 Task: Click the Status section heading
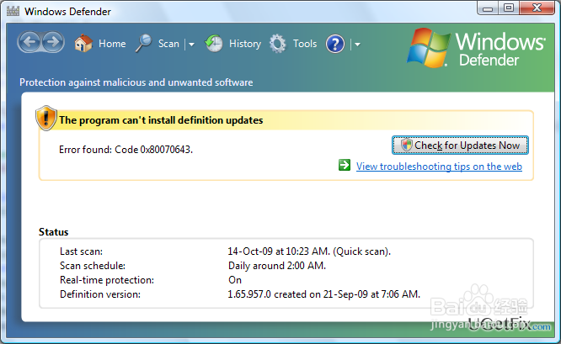click(53, 232)
